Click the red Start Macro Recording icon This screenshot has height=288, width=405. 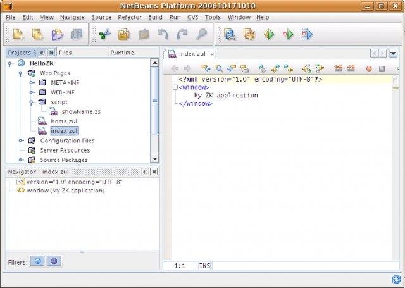[x=369, y=68]
